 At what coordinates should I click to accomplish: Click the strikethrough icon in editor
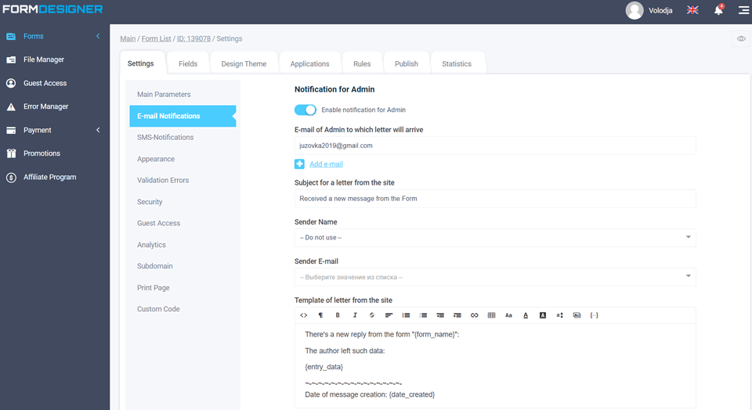[x=372, y=315]
